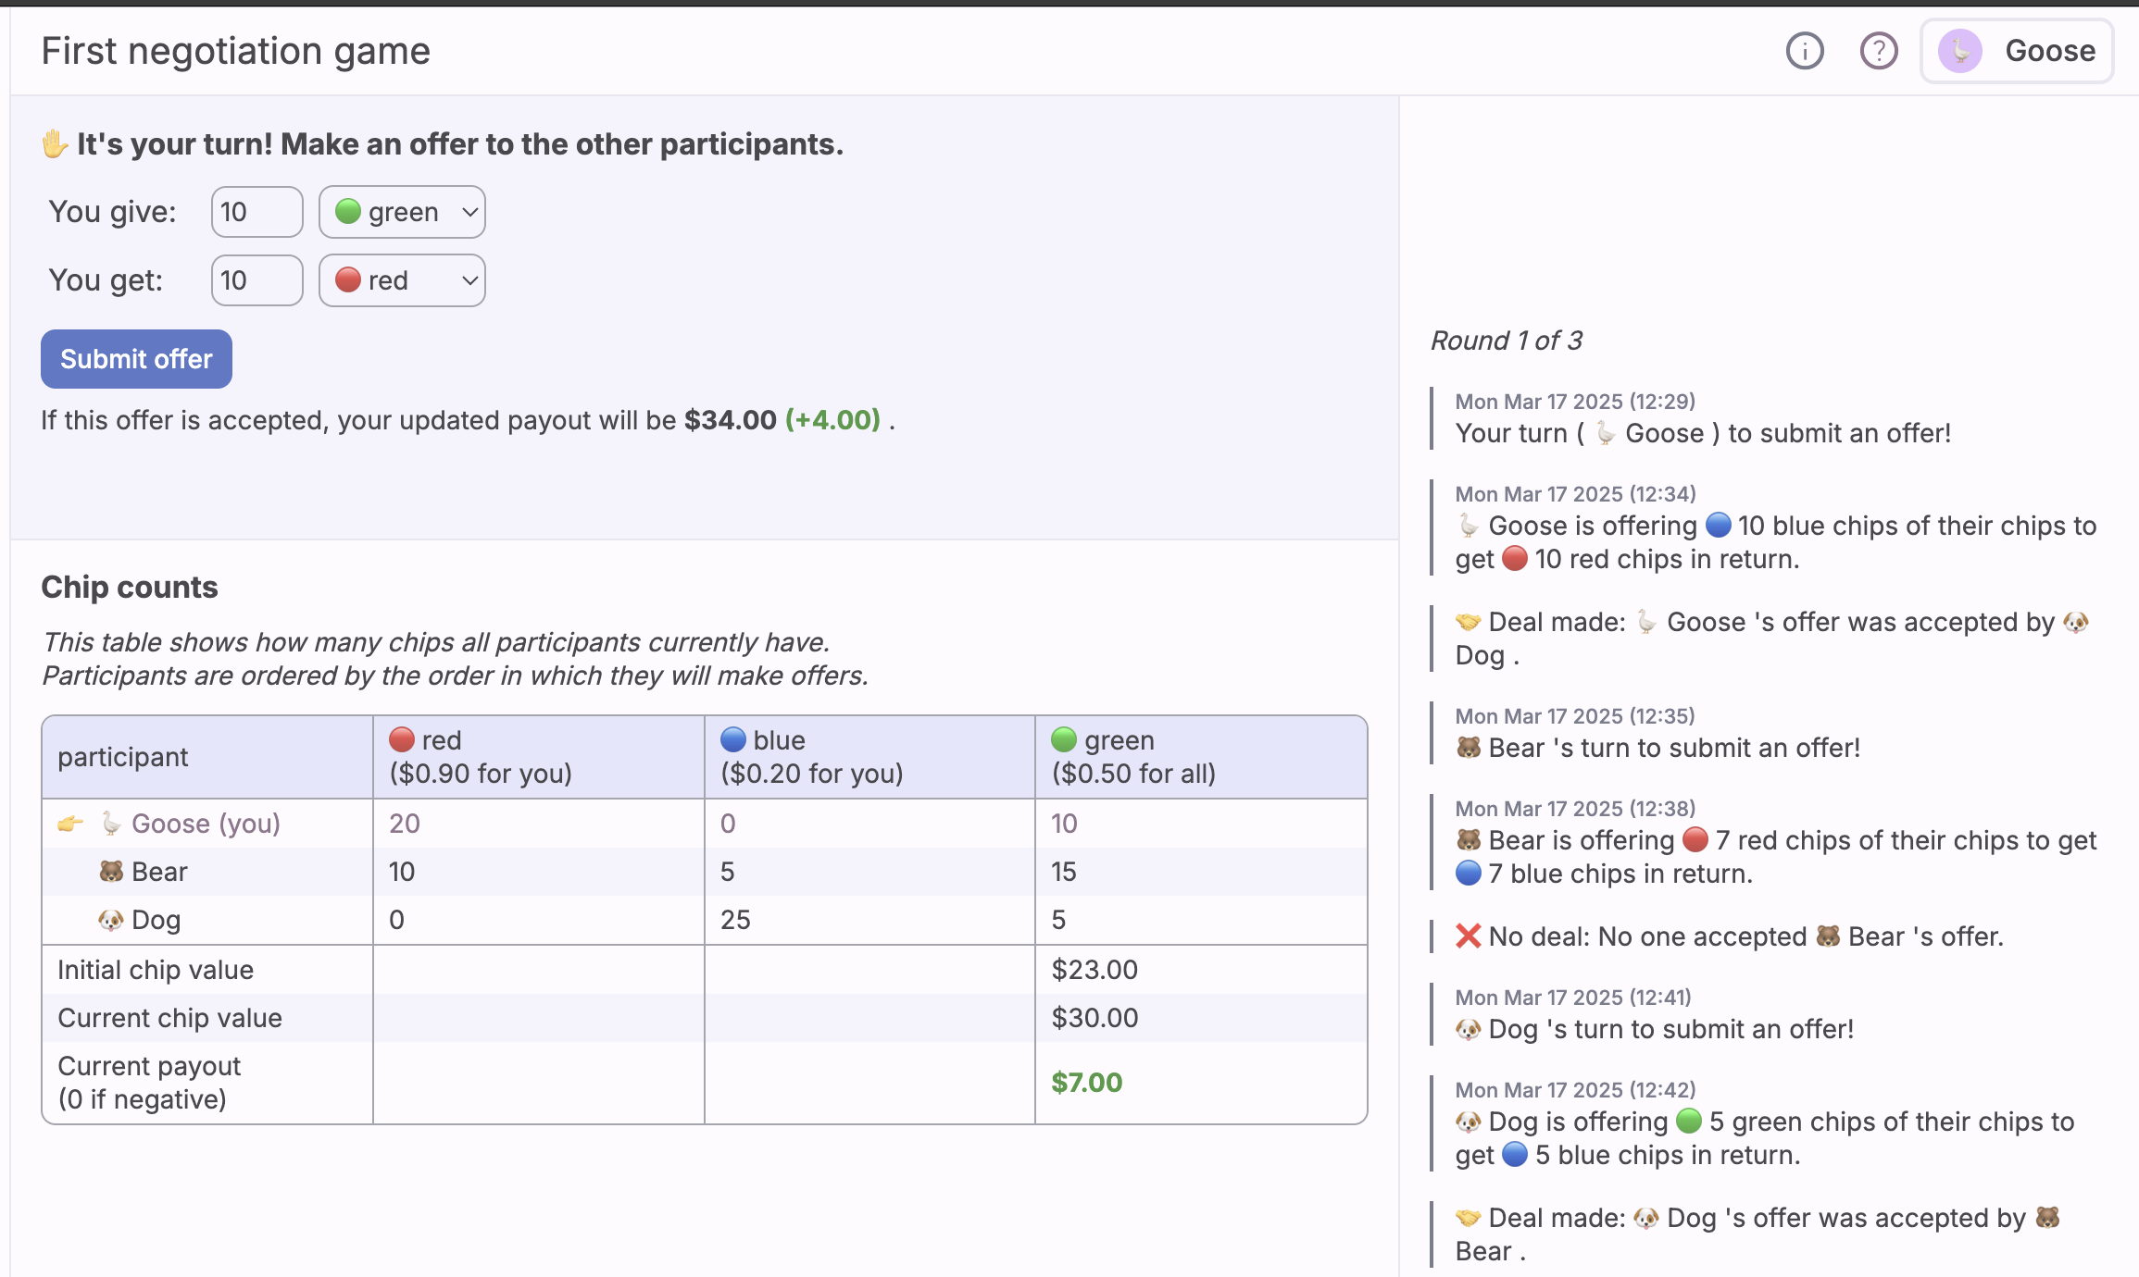The height and width of the screenshot is (1277, 2139).
Task: Click the blue chip icon in table header
Action: tap(732, 740)
